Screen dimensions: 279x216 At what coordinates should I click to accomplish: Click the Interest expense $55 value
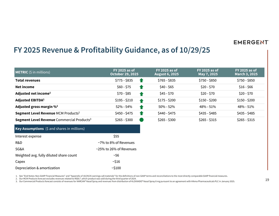coord(116,136)
